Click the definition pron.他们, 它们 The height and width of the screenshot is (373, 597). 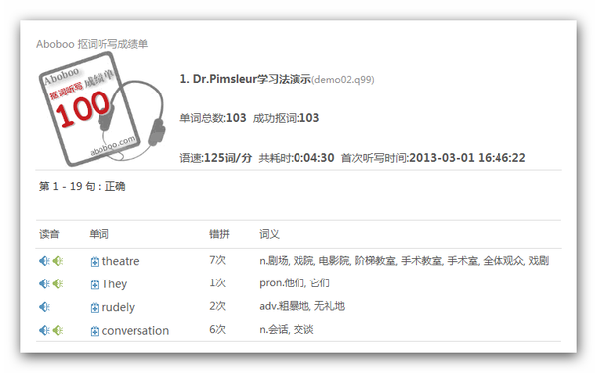pos(295,283)
